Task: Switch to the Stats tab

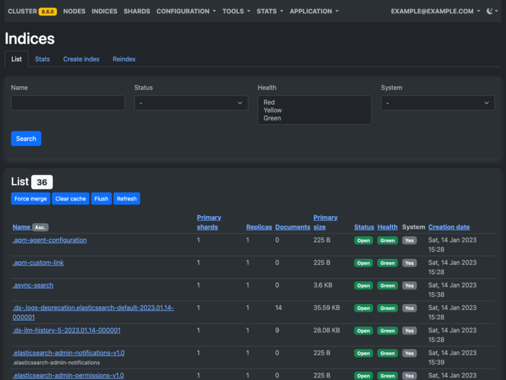Action: [x=42, y=59]
